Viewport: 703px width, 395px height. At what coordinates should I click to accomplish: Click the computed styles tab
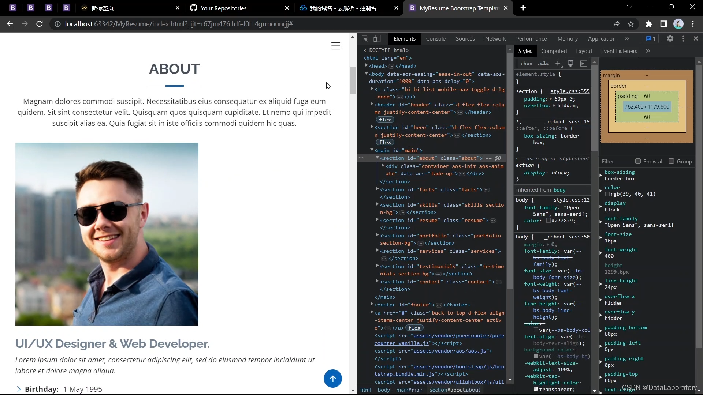pos(554,51)
